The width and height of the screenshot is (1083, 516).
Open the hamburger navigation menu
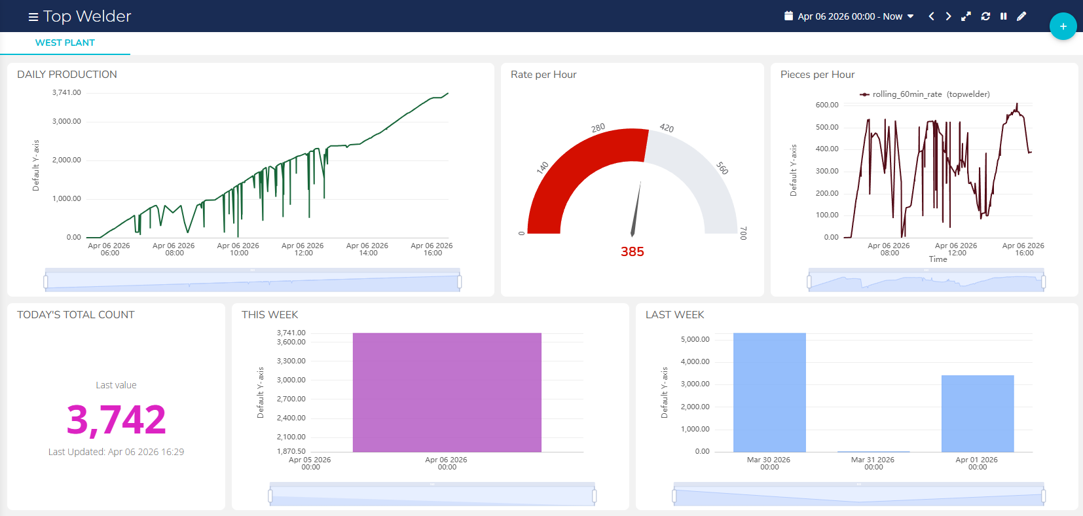click(x=33, y=17)
